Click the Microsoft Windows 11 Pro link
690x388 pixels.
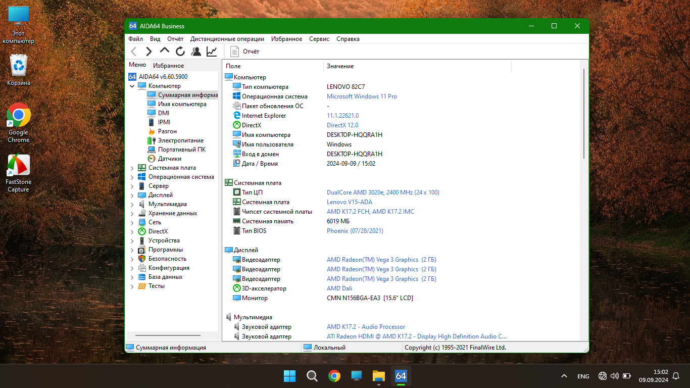(362, 96)
